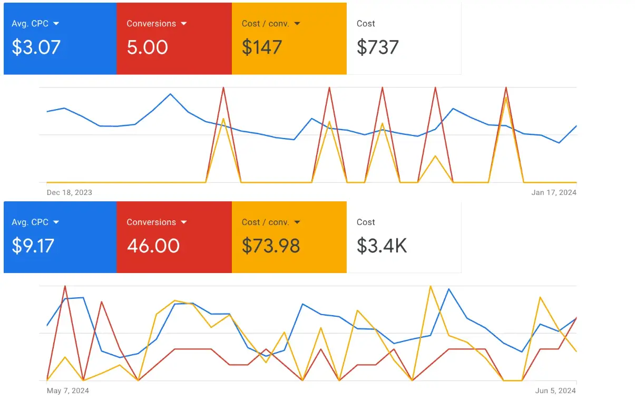
Task: Open the Cost / conv. dropdown above $147
Action: [297, 24]
